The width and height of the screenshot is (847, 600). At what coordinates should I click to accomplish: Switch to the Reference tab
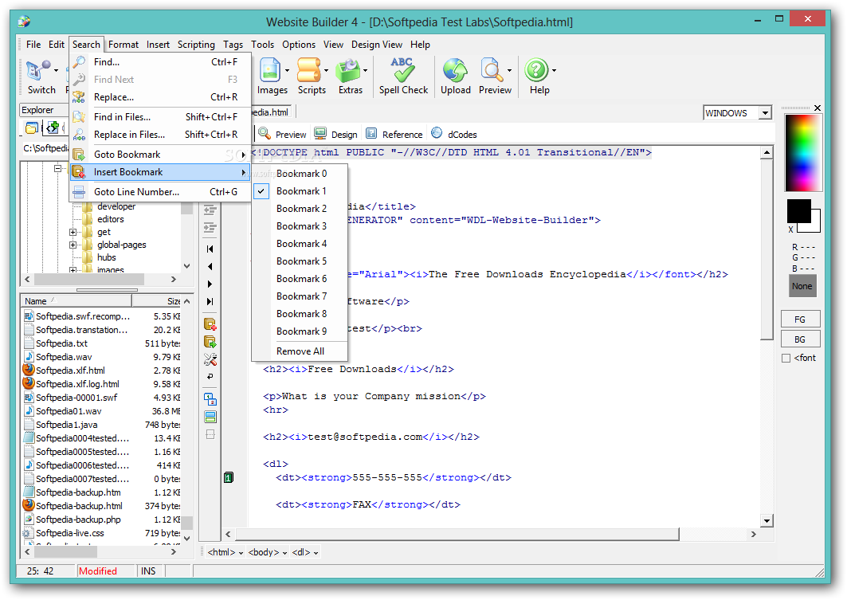[394, 134]
